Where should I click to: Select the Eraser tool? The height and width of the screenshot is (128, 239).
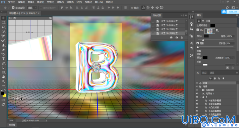pyautogui.click(x=3, y=50)
